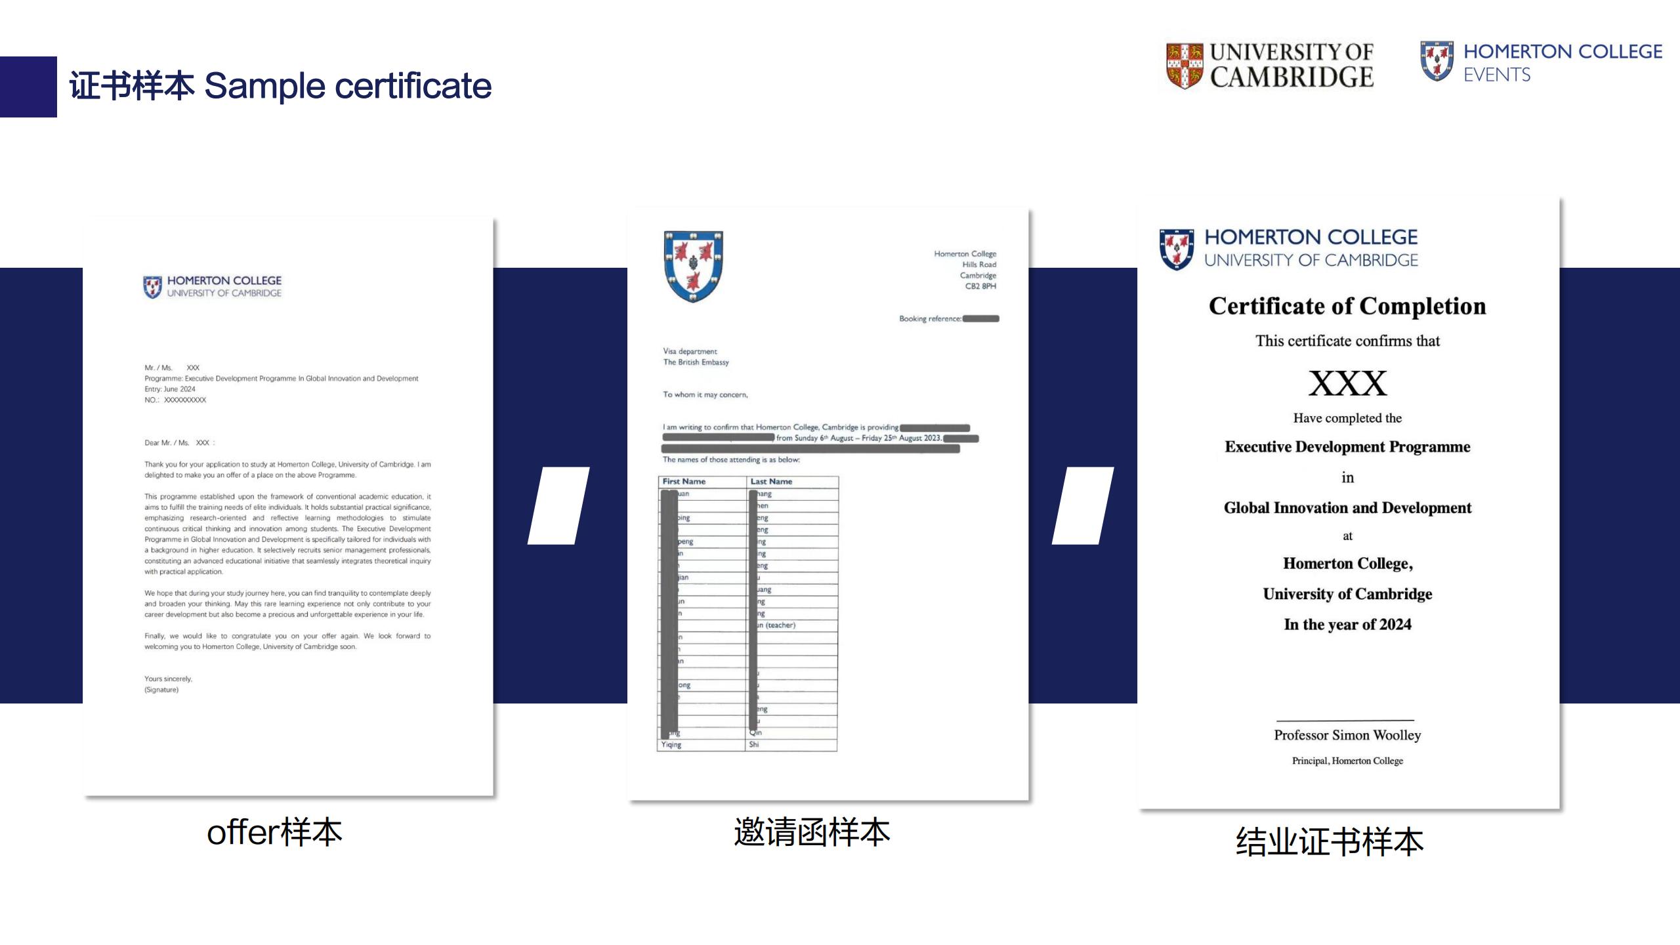Click the Homerton shield on the completion certificate

[1177, 249]
